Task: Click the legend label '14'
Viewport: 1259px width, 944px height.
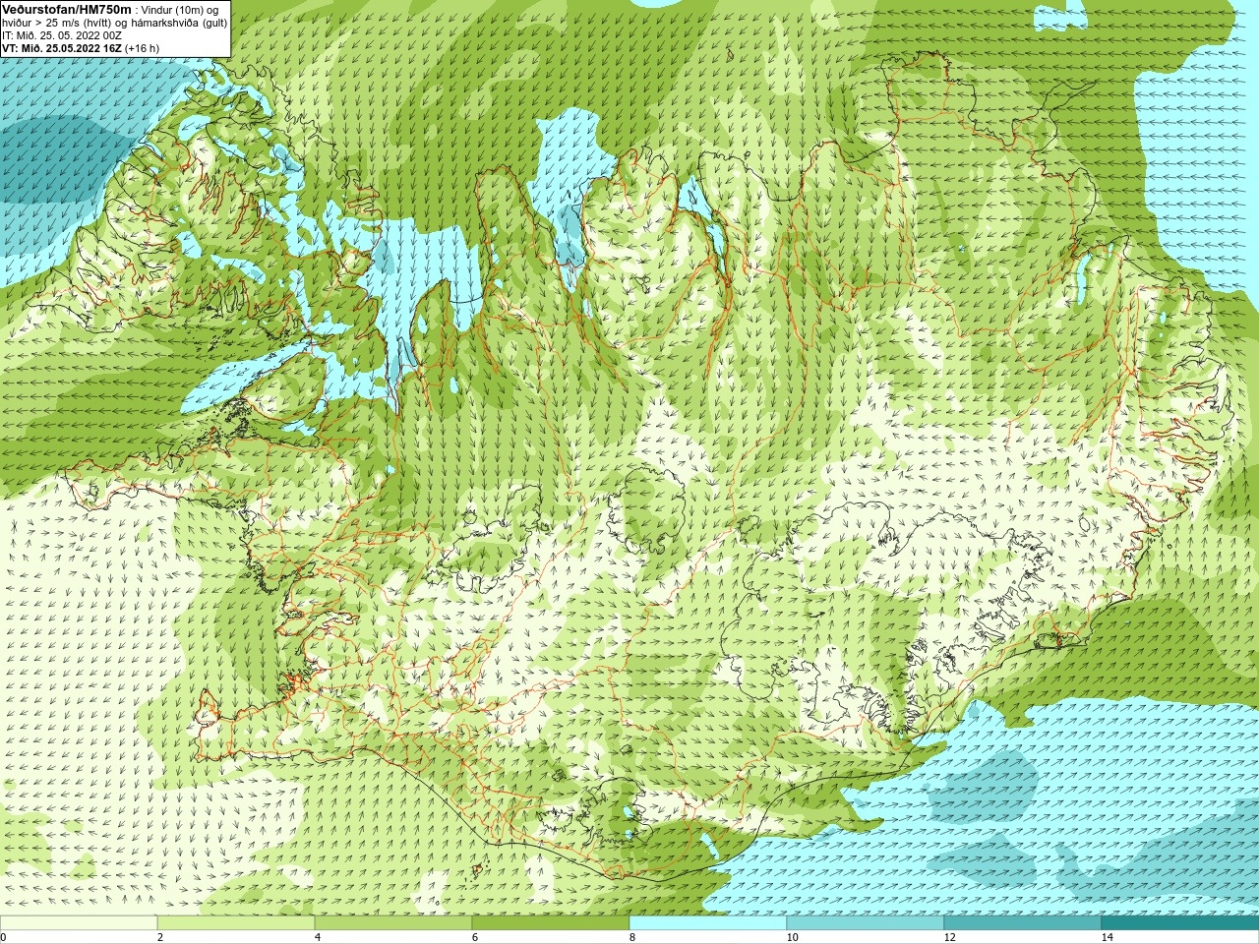Action: [1108, 937]
